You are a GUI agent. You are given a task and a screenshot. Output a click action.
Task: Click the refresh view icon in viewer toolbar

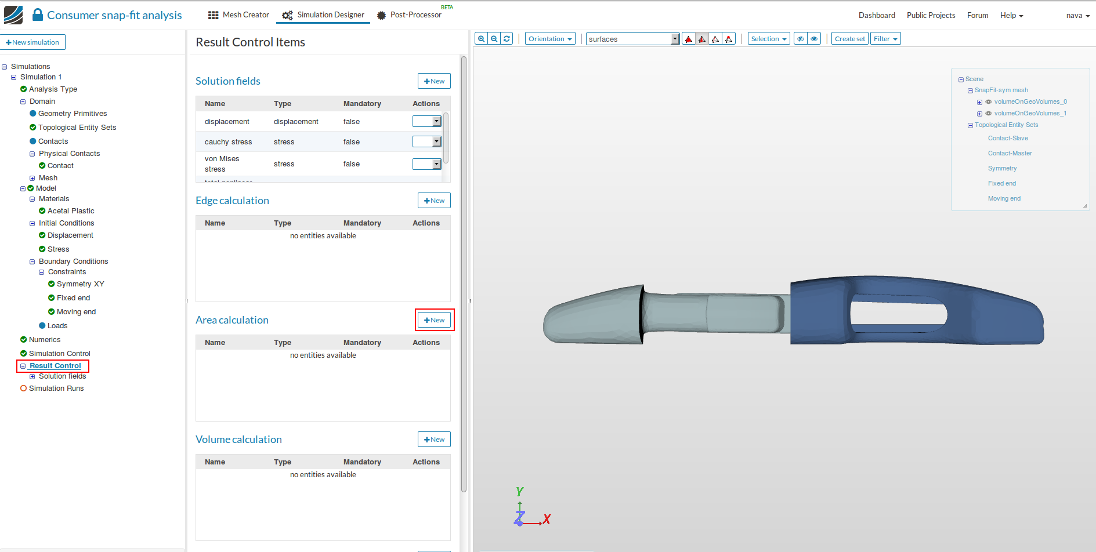coord(507,39)
